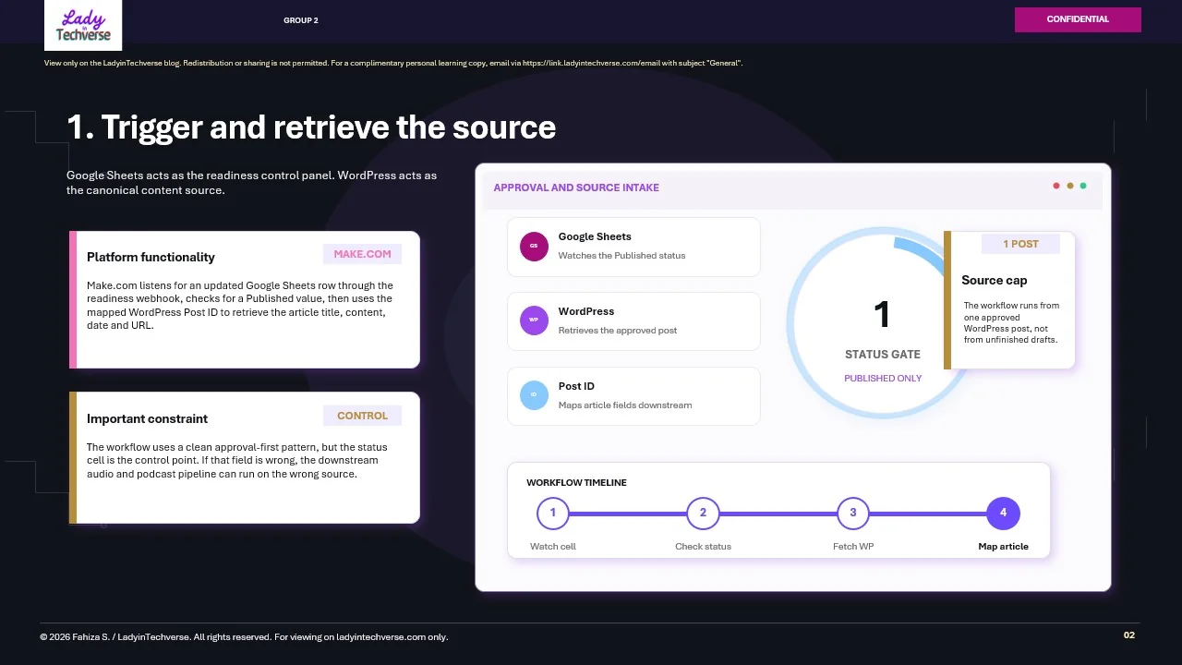The width and height of the screenshot is (1182, 665).
Task: Select timeline step 3 Fetch WP
Action: point(853,513)
